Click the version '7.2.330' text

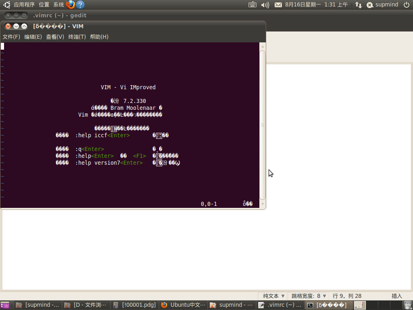pos(135,101)
